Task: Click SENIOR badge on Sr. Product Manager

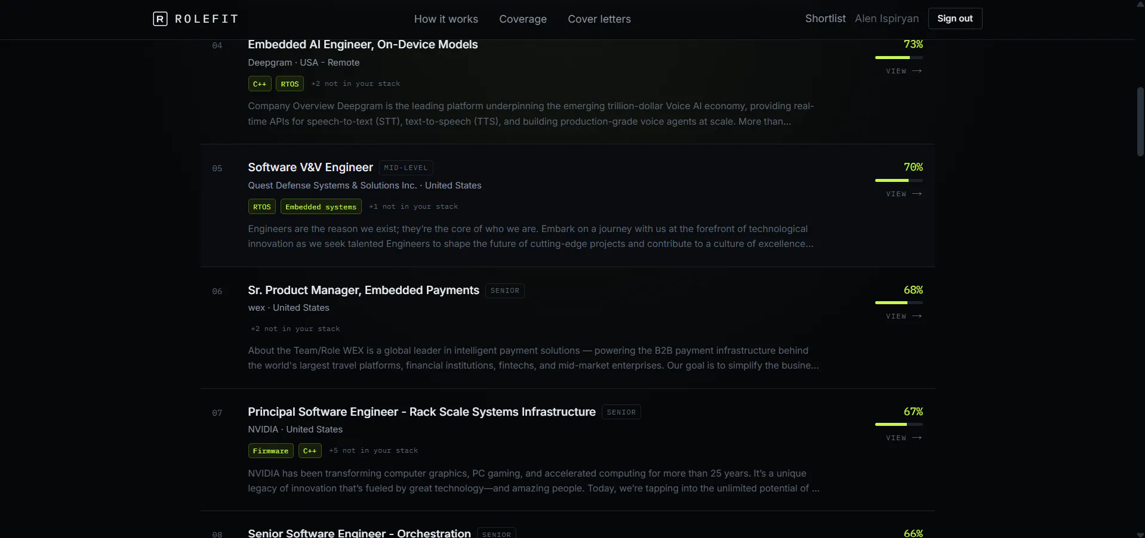Action: click(x=504, y=290)
